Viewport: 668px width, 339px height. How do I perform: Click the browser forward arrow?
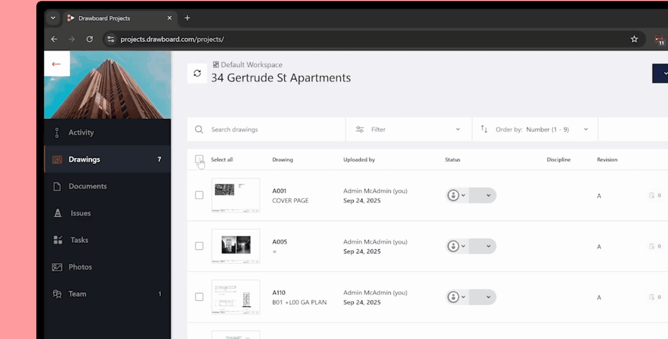[72, 39]
